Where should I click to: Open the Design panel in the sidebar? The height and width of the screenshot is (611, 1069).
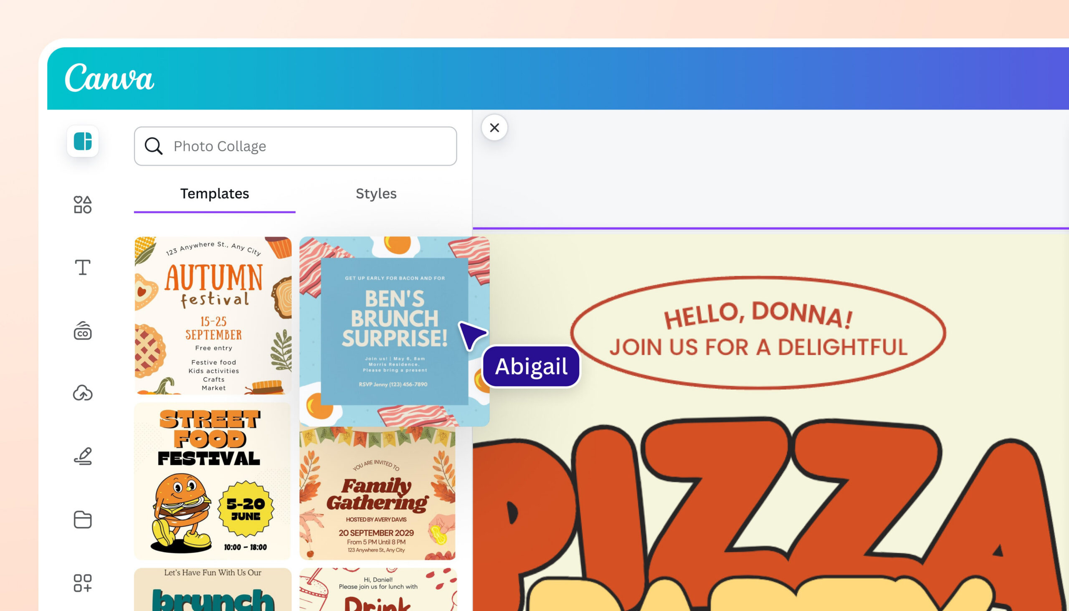pyautogui.click(x=82, y=142)
